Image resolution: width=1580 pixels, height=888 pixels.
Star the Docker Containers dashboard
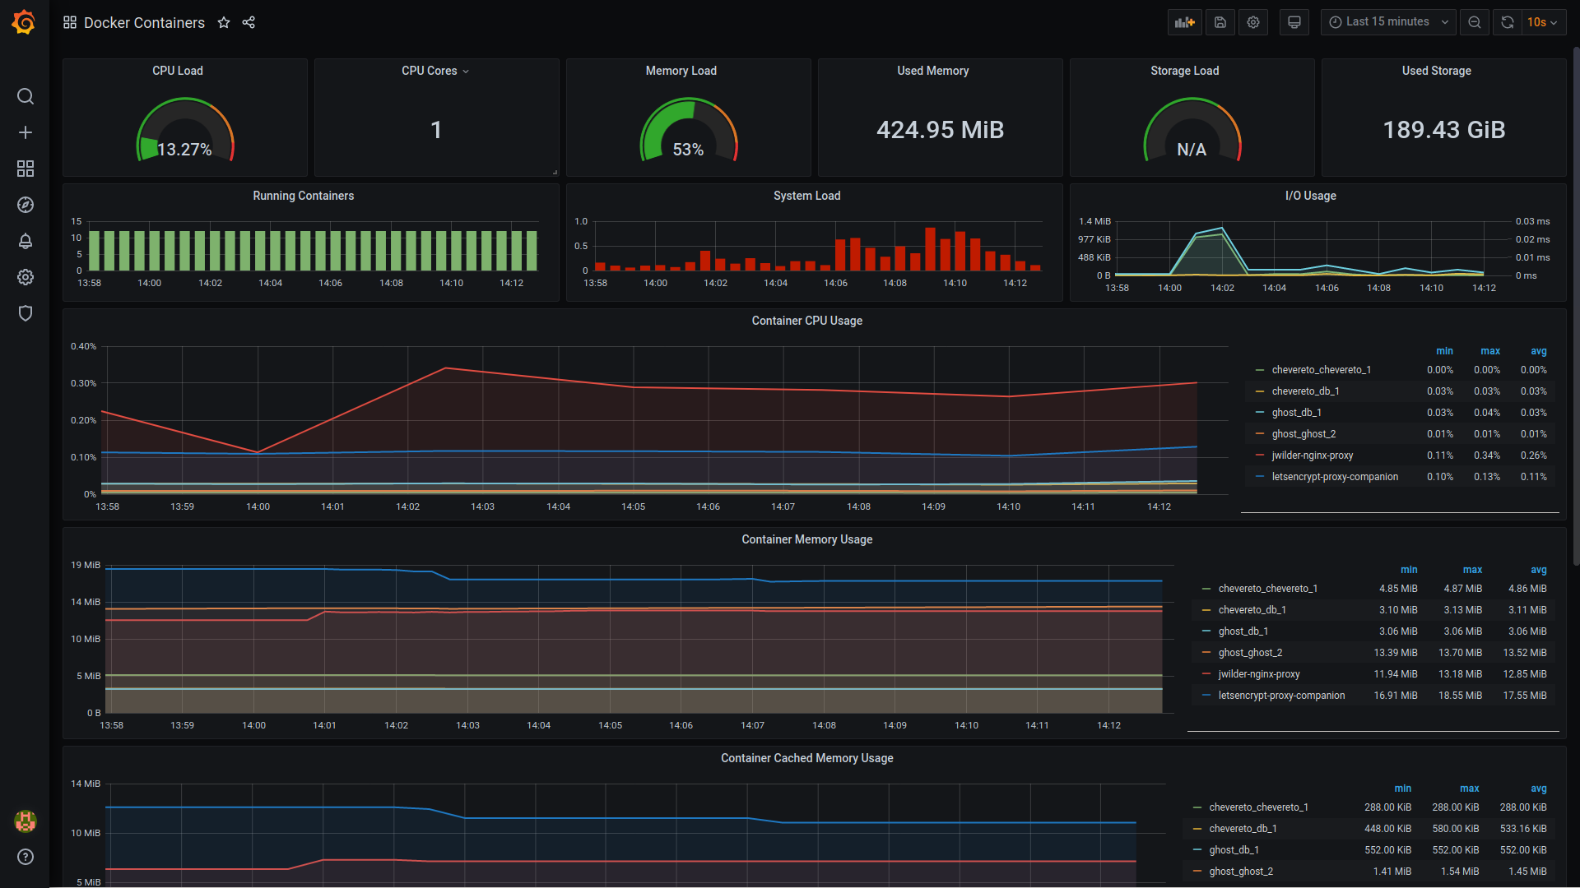coord(224,23)
